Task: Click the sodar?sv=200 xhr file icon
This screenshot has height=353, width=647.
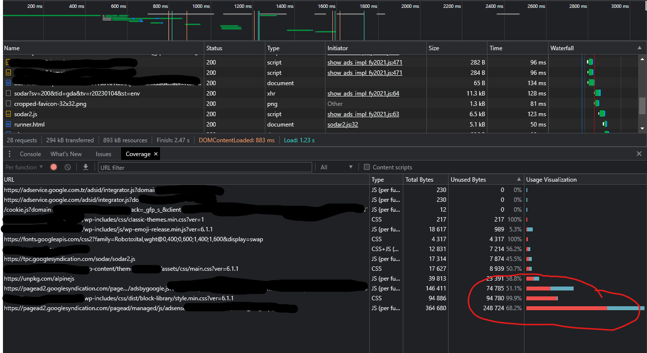Action: (8, 94)
